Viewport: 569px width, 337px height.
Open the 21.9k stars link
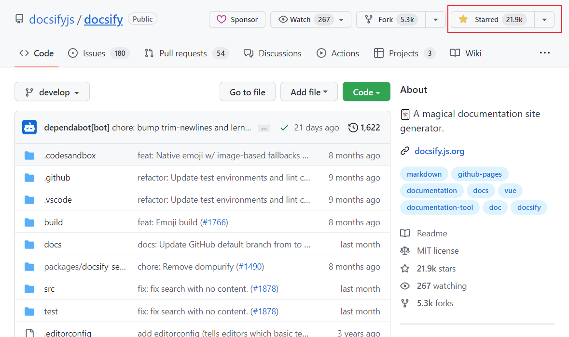[x=428, y=268]
